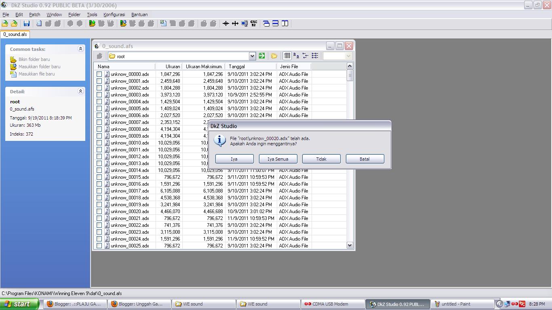Image resolution: width=552 pixels, height=310 pixels.
Task: Switch to tree list view icon
Action: (x=305, y=56)
